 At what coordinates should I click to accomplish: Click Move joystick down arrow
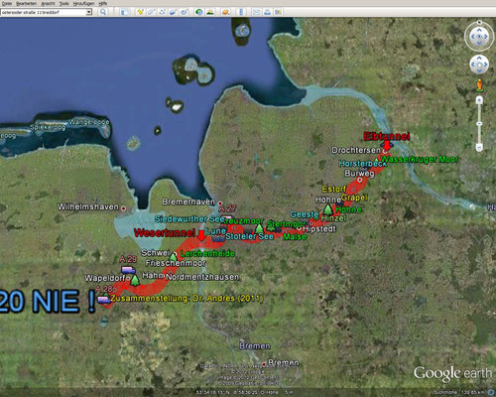click(x=479, y=70)
